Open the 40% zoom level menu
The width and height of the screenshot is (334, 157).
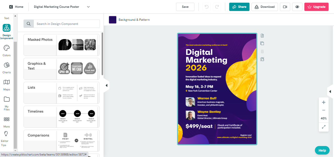tap(324, 118)
